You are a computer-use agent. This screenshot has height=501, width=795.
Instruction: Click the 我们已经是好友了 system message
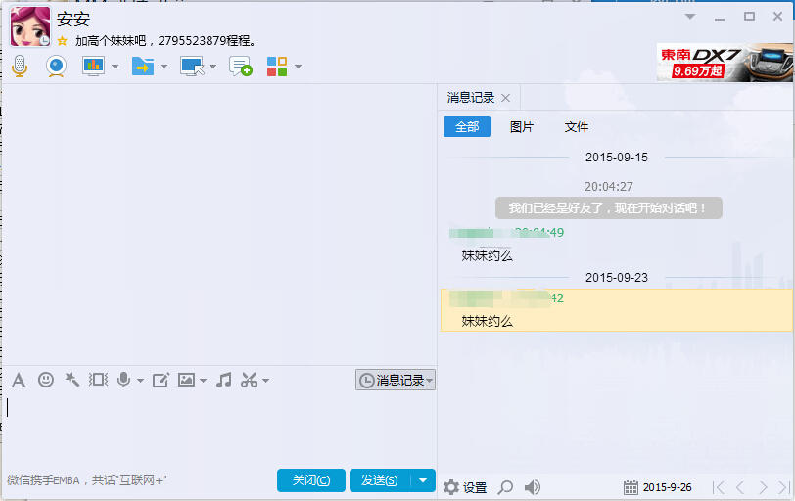click(x=608, y=207)
